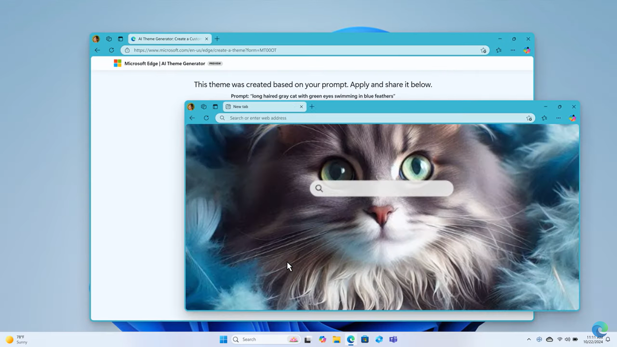Open Settings and more in New tab window
The width and height of the screenshot is (617, 347).
pos(558,118)
